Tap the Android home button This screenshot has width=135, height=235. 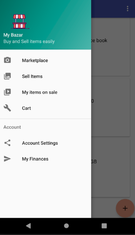coord(66,226)
